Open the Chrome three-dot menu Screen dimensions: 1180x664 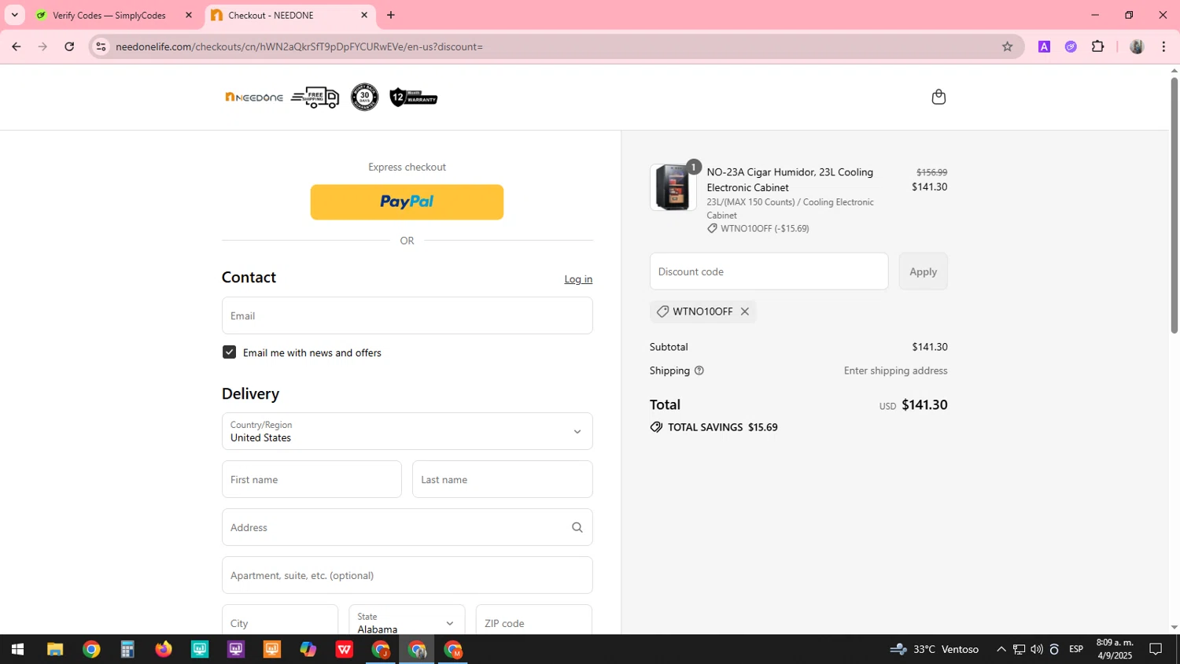tap(1163, 46)
